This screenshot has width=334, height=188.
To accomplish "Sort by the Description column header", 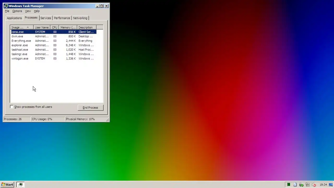I will click(87, 27).
